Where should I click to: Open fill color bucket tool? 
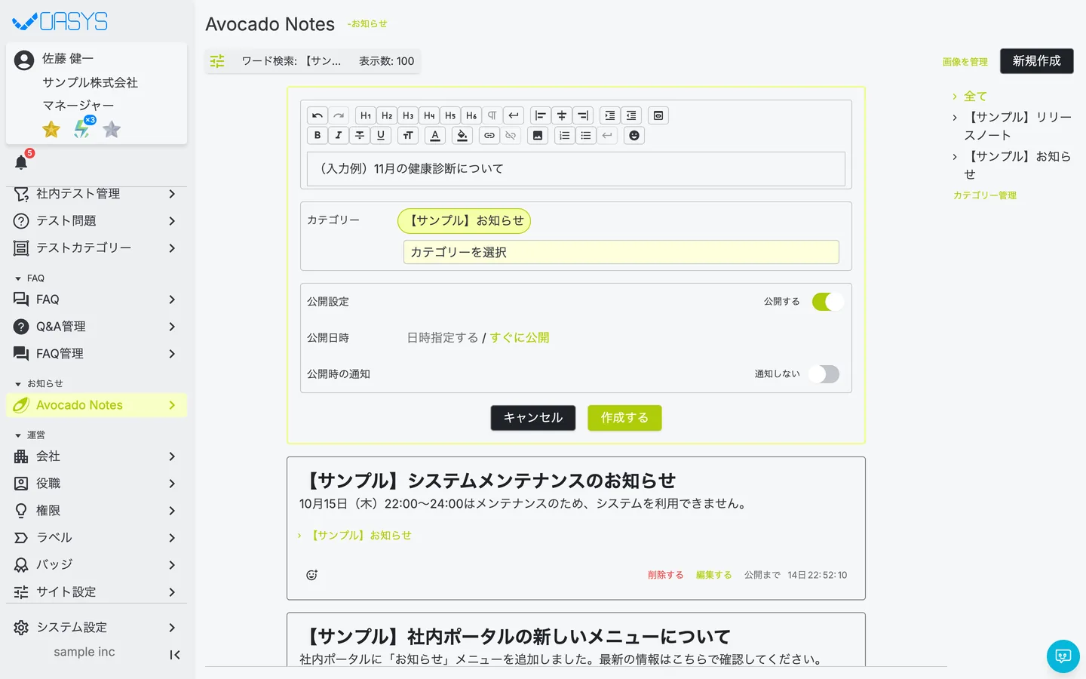pos(462,136)
